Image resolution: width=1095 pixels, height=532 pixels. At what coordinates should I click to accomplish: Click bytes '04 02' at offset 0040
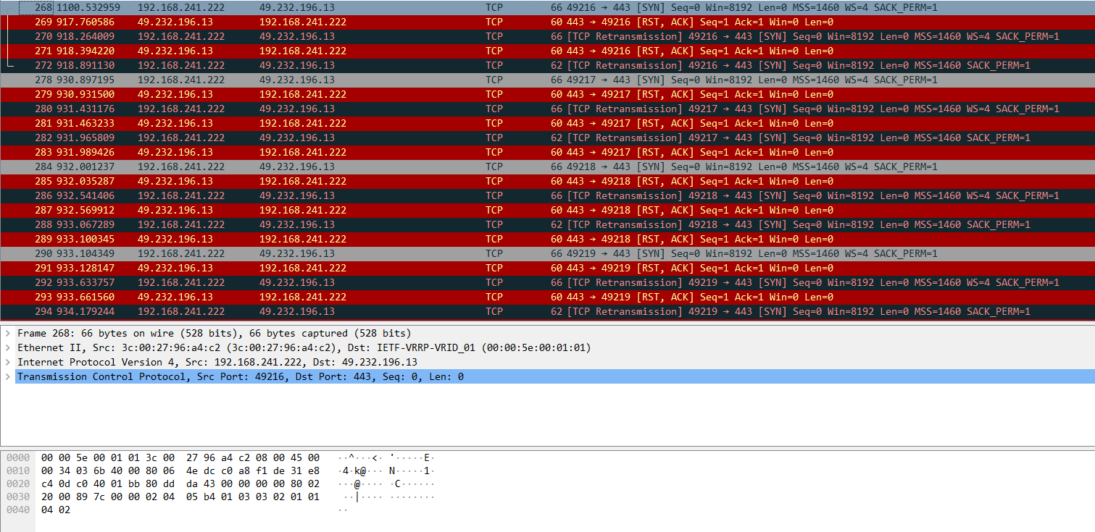click(56, 510)
